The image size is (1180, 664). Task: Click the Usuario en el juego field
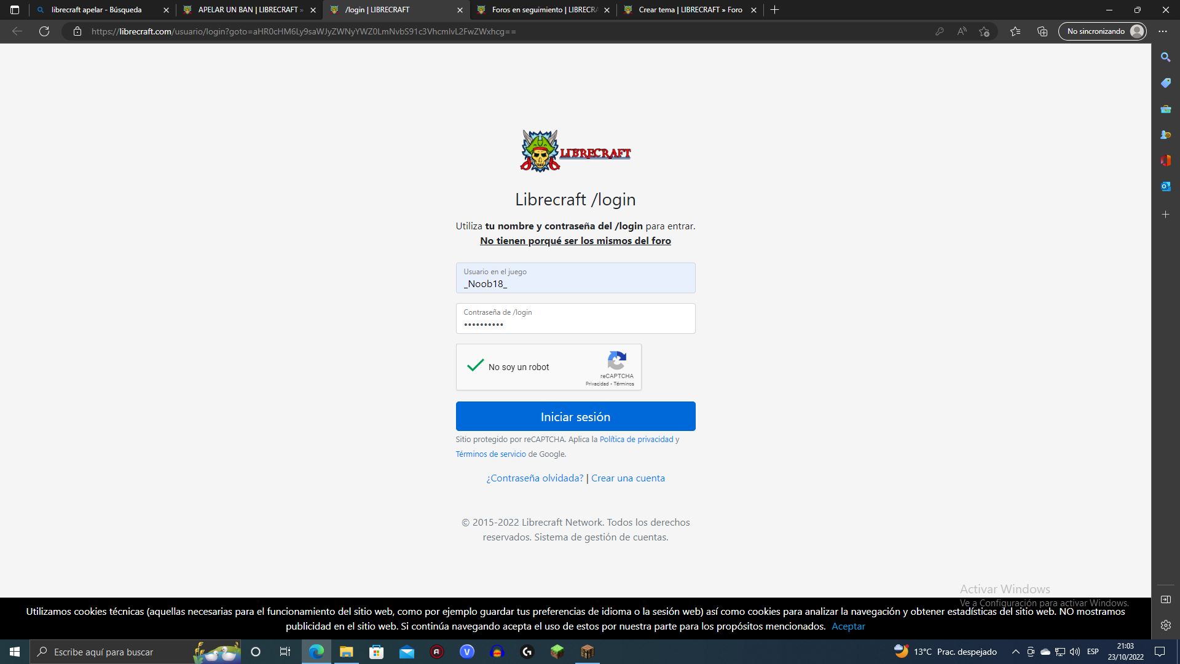(575, 278)
